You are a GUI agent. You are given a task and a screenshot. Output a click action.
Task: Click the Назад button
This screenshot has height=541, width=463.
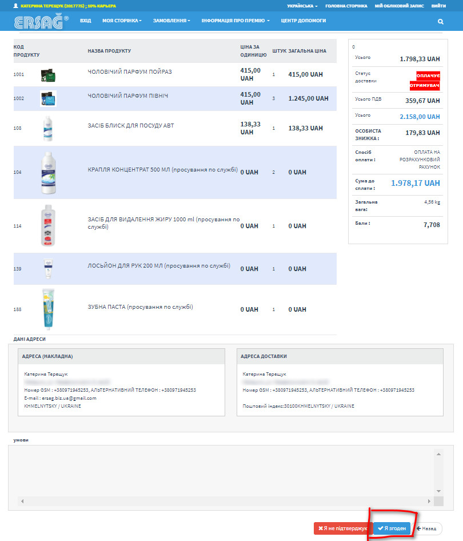(428, 528)
